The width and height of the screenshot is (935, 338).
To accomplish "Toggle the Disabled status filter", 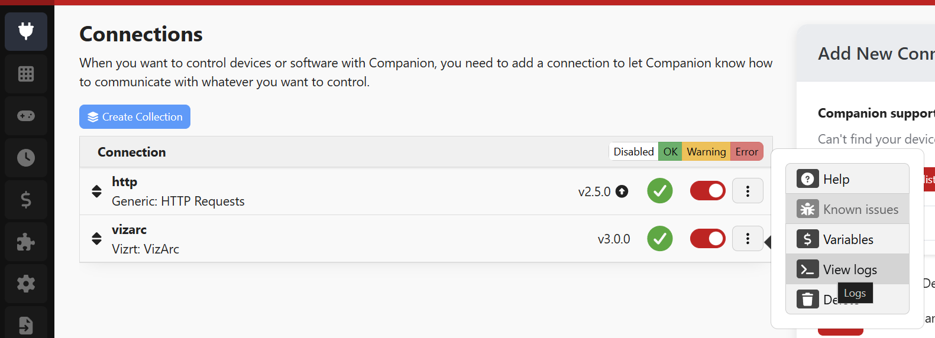I will pos(633,152).
